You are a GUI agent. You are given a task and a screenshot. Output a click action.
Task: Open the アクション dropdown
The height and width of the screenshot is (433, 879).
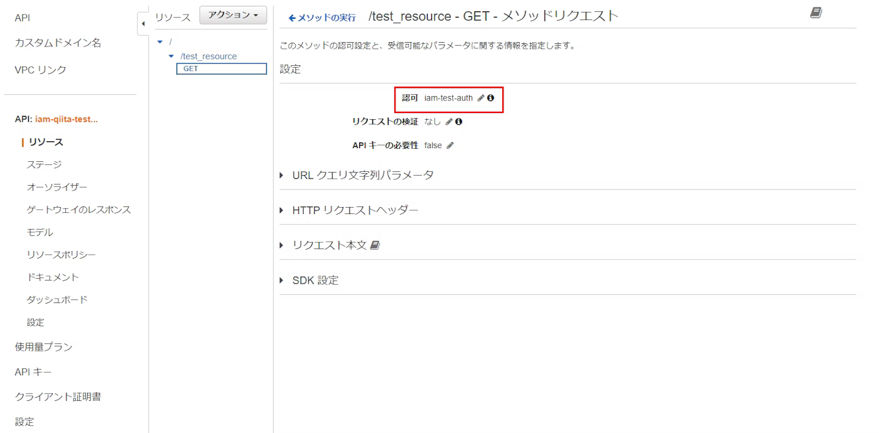[232, 16]
